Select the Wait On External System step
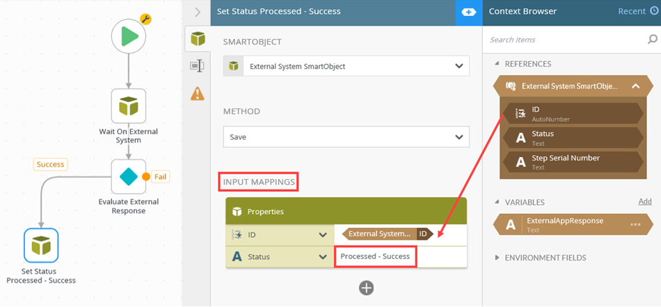Screen dimensions: 661x307 (x=129, y=106)
